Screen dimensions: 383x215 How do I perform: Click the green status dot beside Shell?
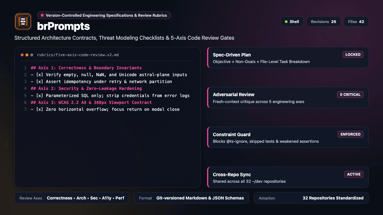286,21
